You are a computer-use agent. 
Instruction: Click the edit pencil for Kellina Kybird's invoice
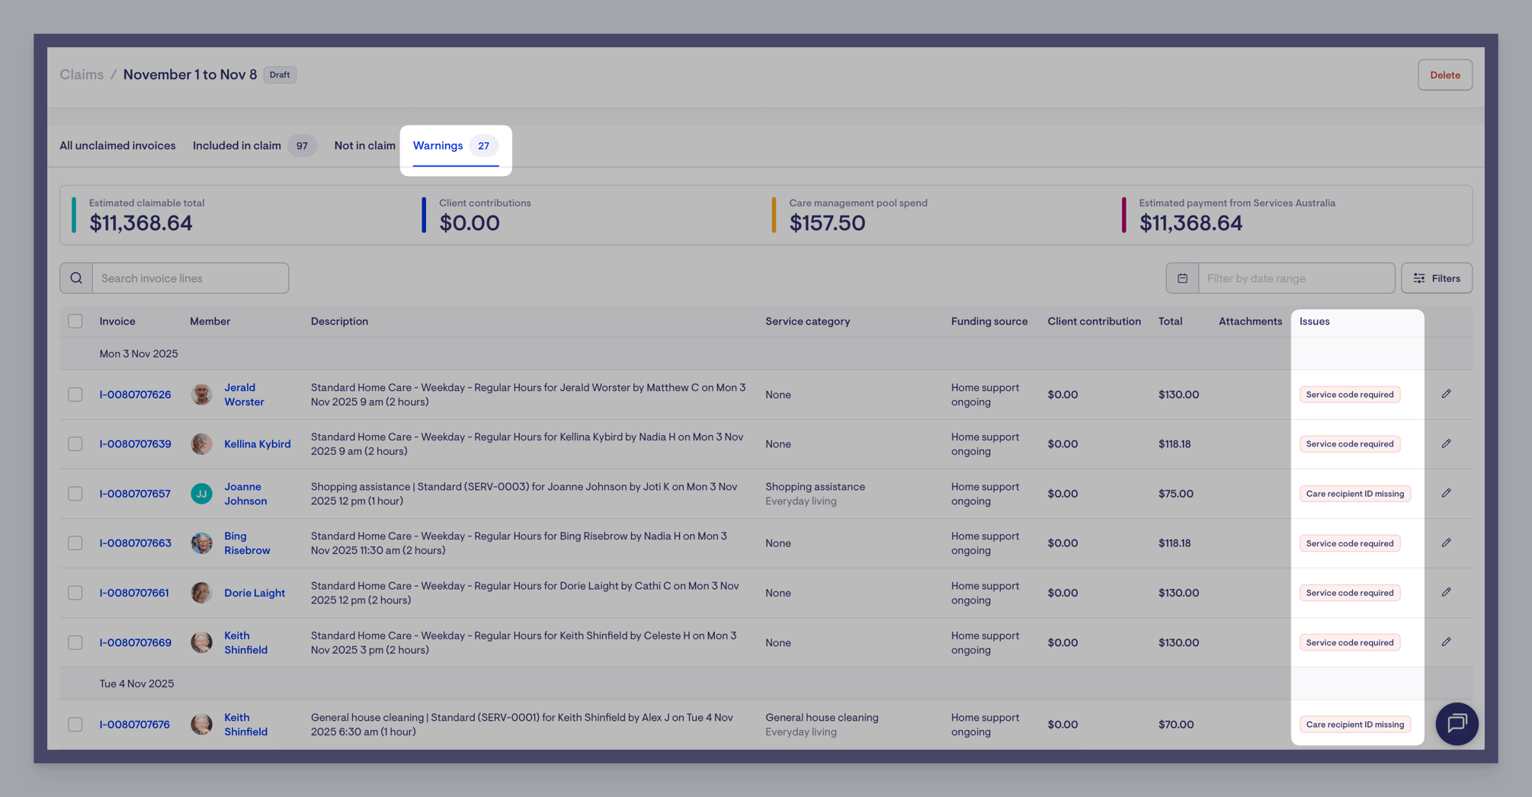tap(1446, 443)
